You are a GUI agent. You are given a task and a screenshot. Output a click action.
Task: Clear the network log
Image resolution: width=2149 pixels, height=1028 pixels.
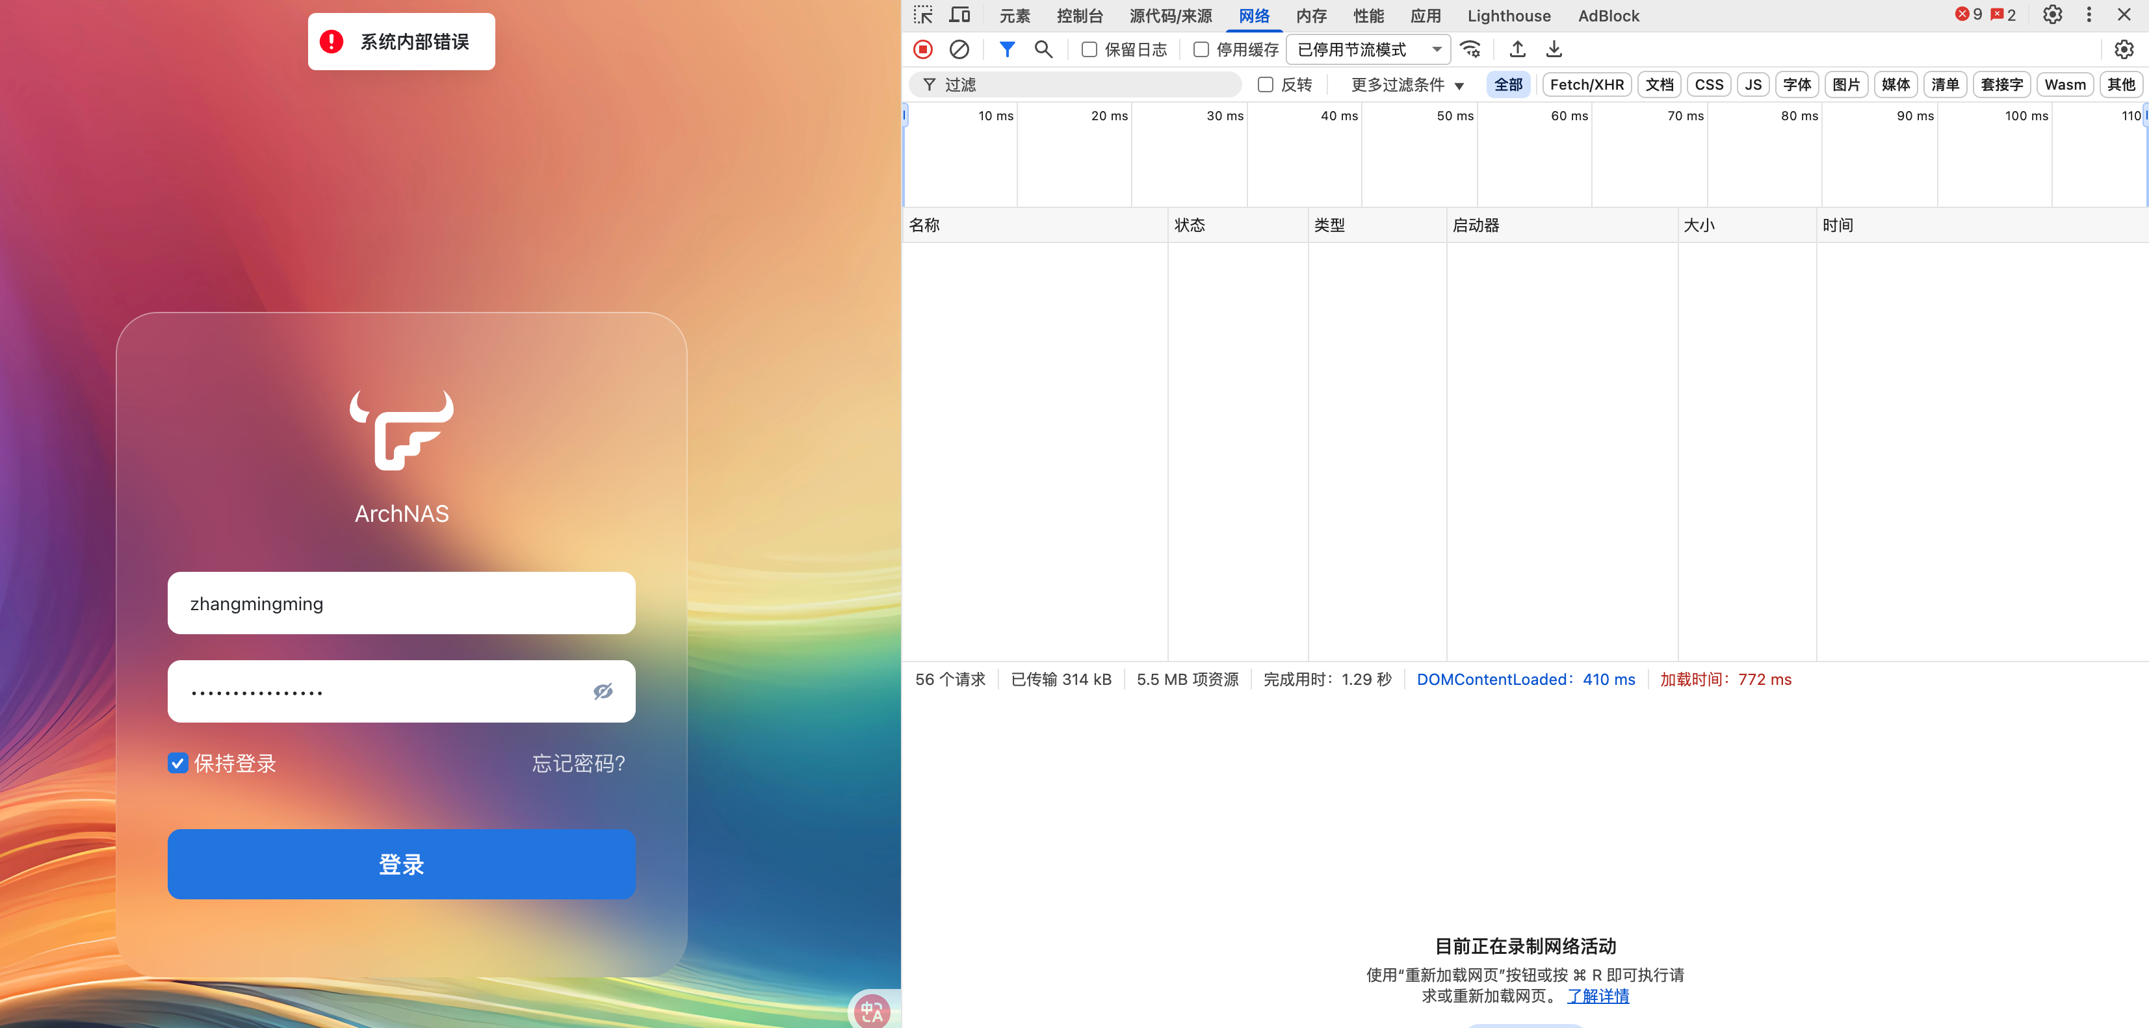(x=959, y=49)
